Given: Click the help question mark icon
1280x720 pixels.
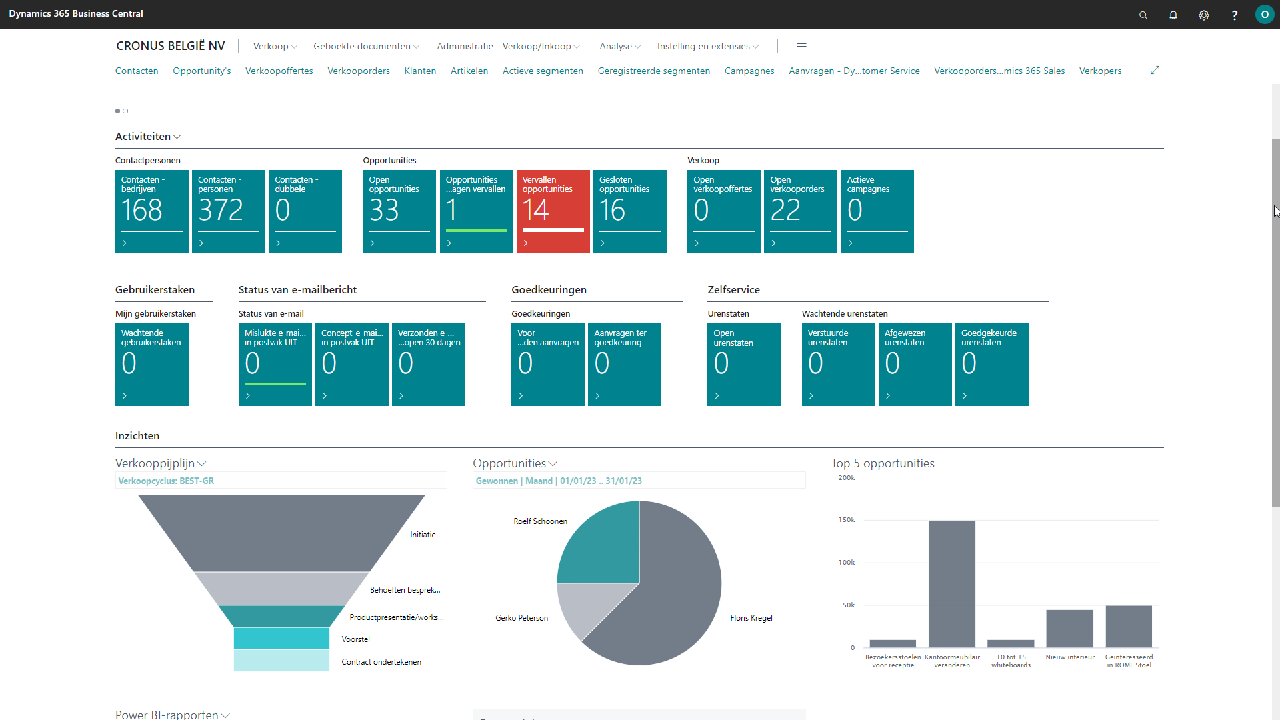Looking at the screenshot, I should (x=1233, y=13).
